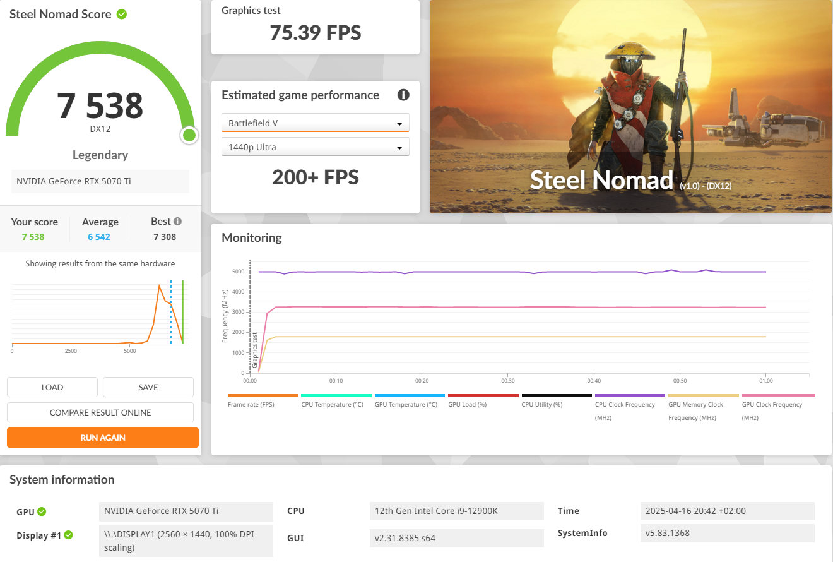Click the SystemInfo version v5.83.1368

click(x=728, y=533)
